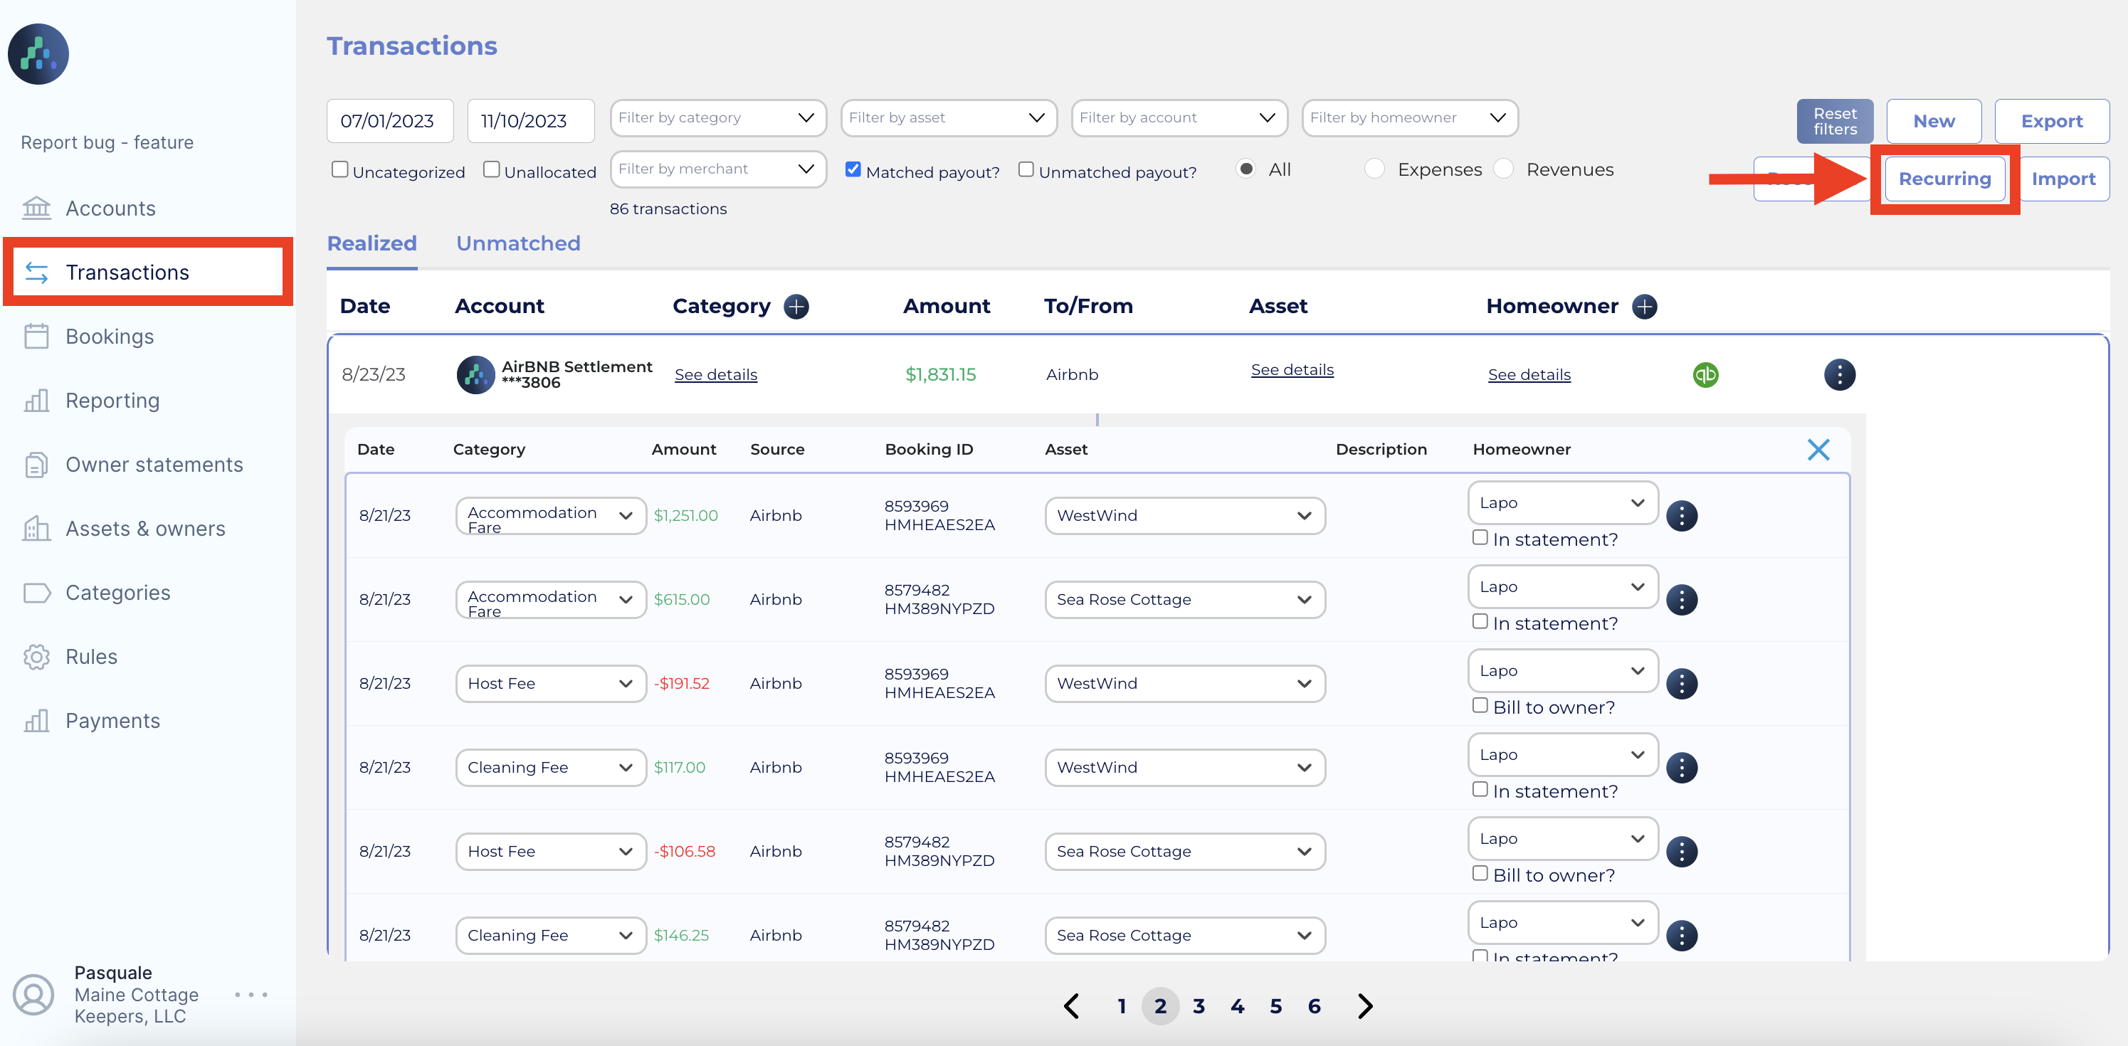Edit the end date 11/10/2023 field
Viewport: 2128px width, 1046px height.
click(530, 122)
